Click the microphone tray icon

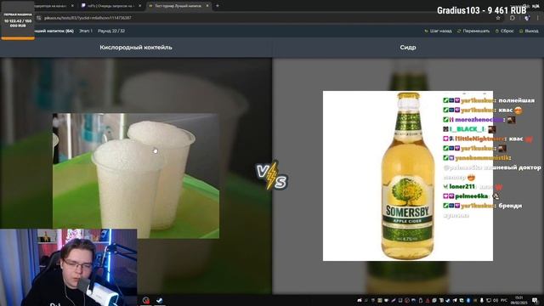(482, 300)
